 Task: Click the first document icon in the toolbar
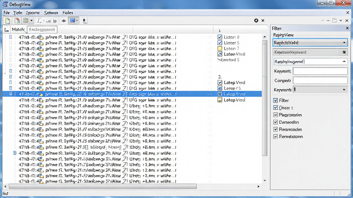[x=8, y=21]
